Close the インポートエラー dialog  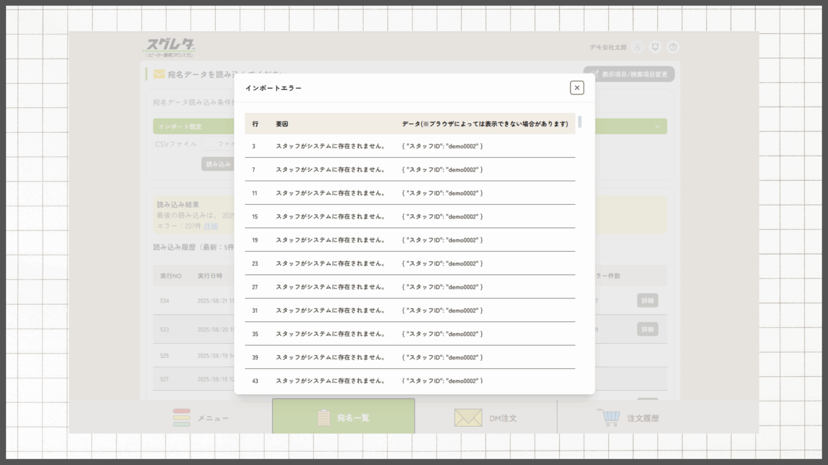point(576,88)
